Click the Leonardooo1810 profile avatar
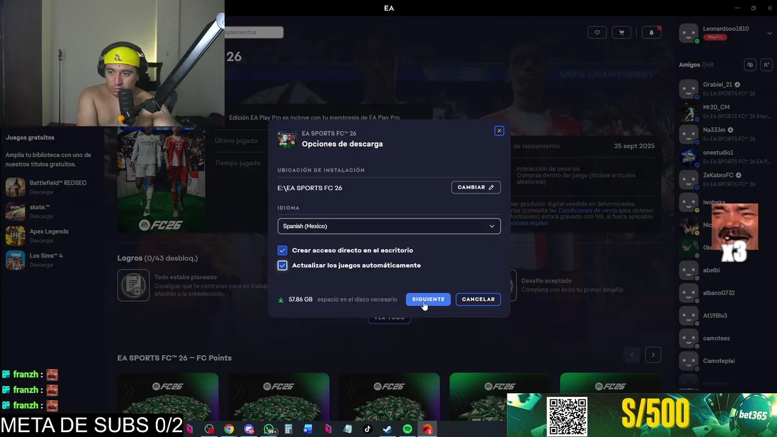 [x=688, y=33]
